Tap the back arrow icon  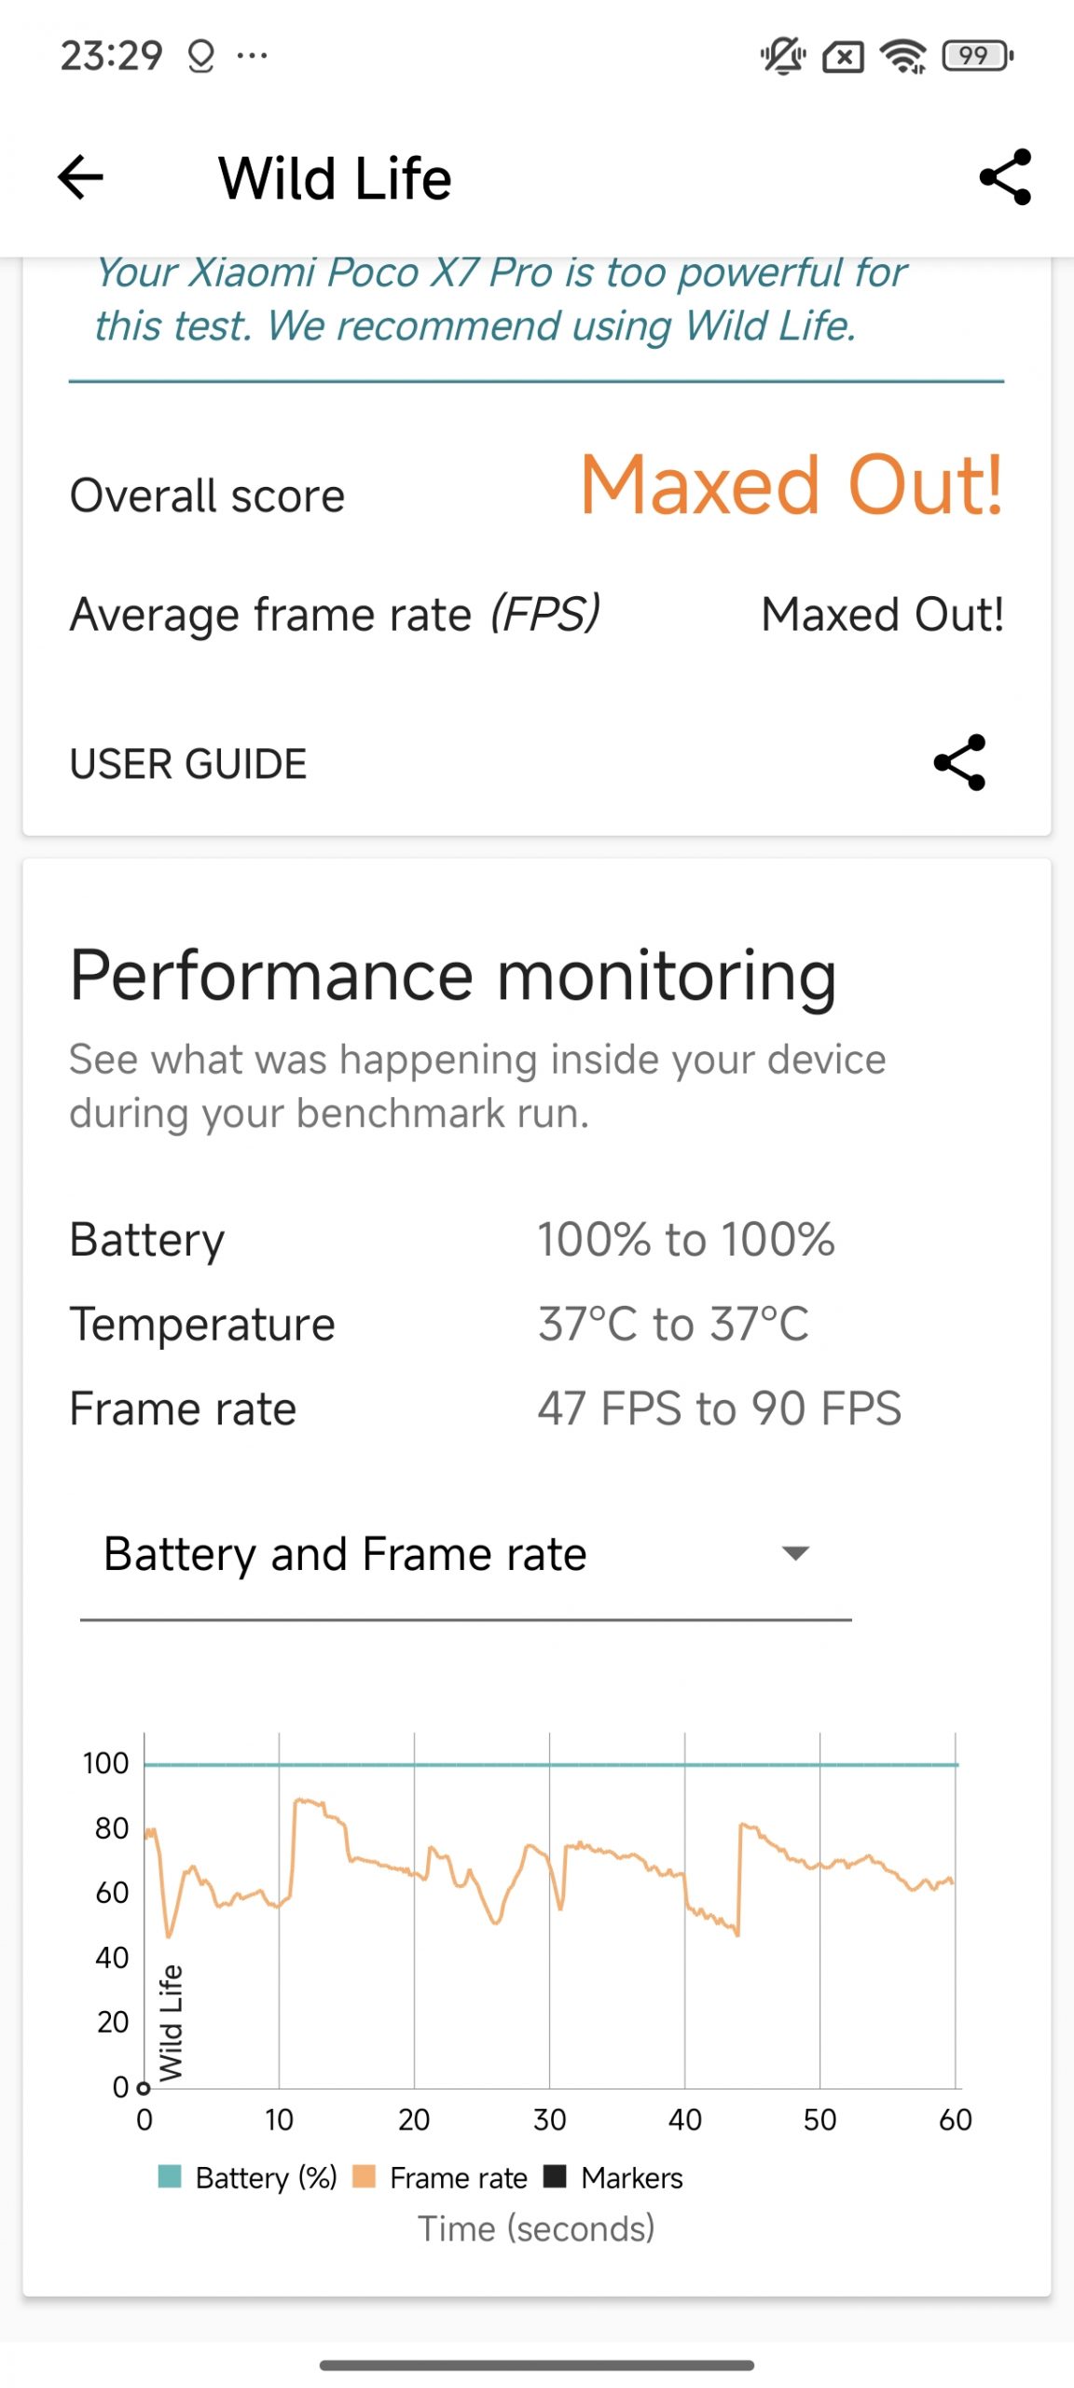tap(81, 177)
